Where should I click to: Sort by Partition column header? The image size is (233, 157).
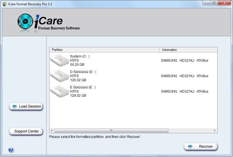[x=104, y=50]
